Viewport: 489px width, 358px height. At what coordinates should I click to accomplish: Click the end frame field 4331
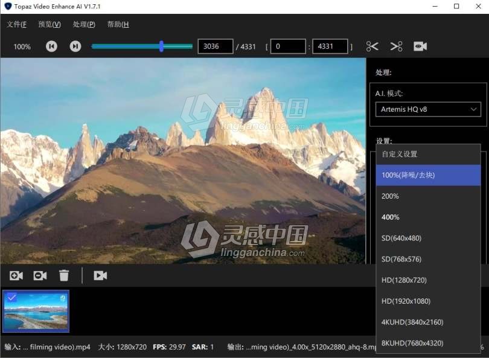click(x=330, y=46)
